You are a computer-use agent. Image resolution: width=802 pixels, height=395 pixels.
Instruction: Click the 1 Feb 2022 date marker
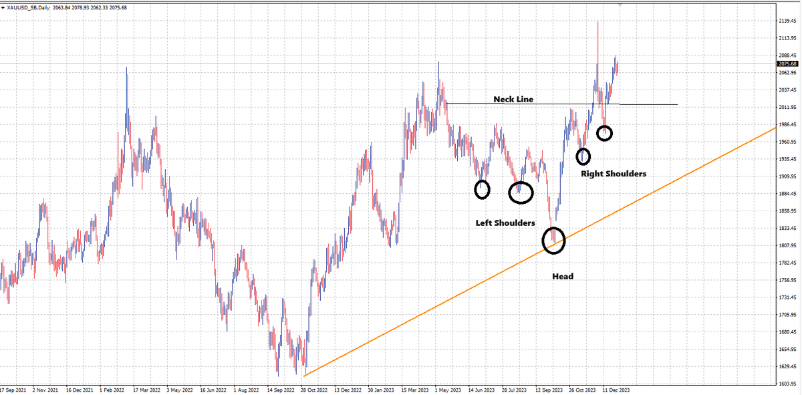click(113, 388)
